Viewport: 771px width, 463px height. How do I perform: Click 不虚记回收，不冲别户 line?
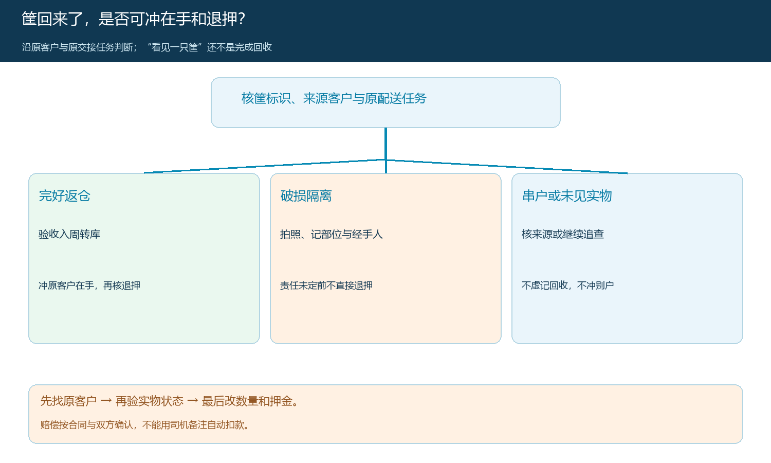[x=568, y=286]
